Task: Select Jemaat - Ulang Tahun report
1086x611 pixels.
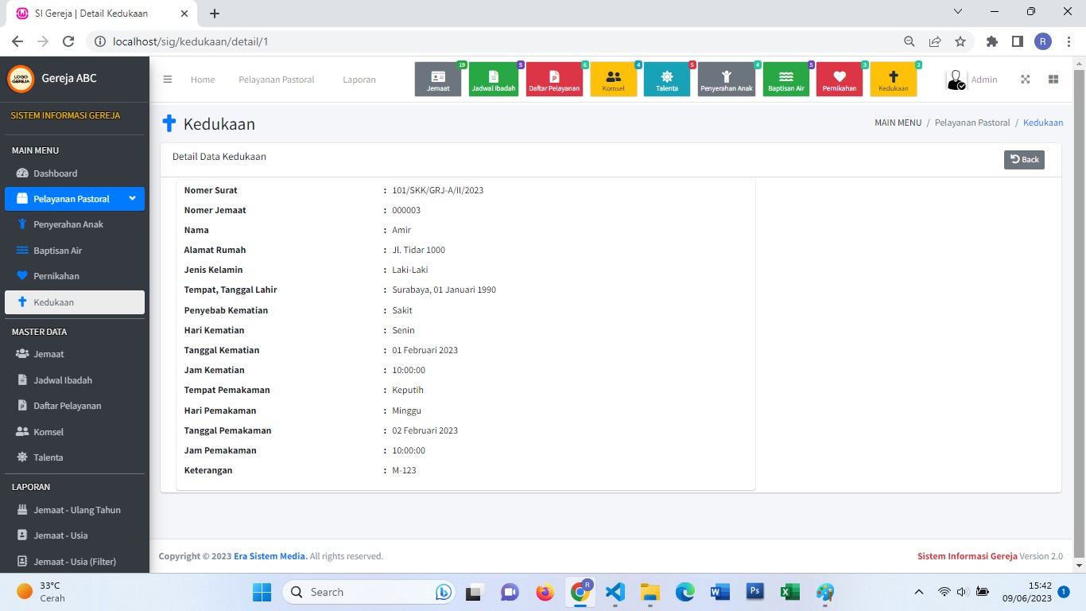Action: tap(76, 510)
